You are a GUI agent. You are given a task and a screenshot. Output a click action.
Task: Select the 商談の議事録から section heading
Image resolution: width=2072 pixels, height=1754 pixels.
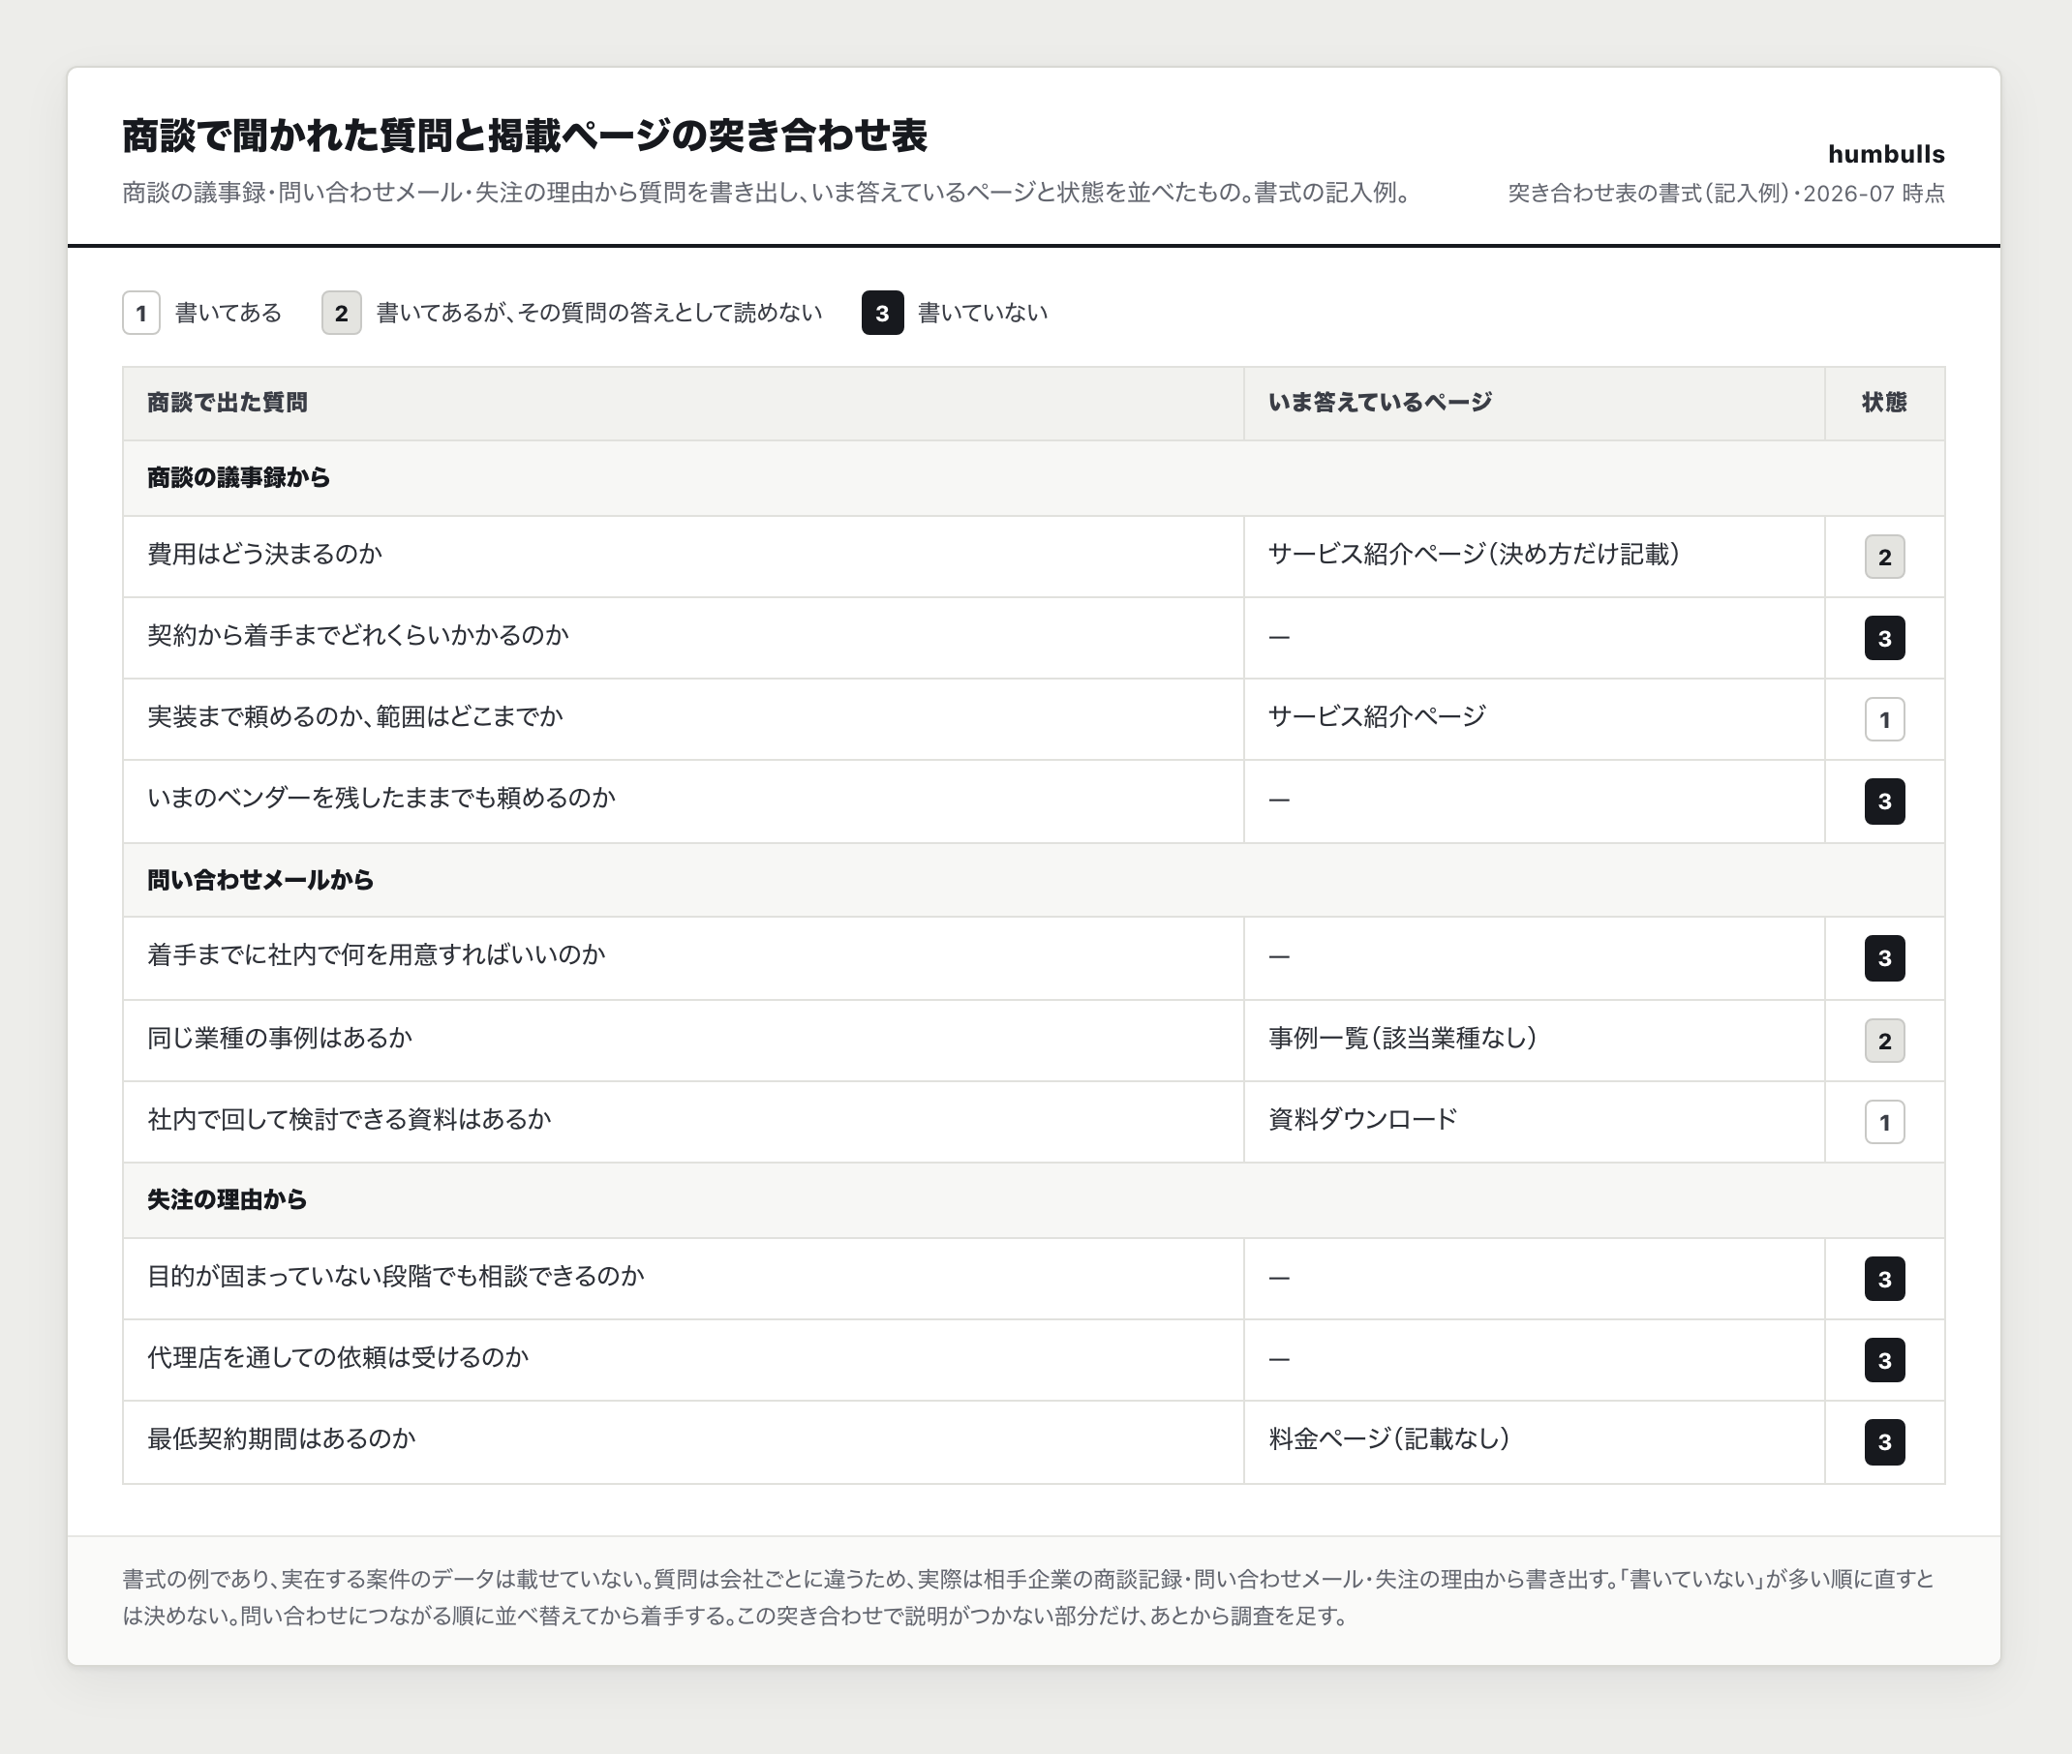point(239,478)
